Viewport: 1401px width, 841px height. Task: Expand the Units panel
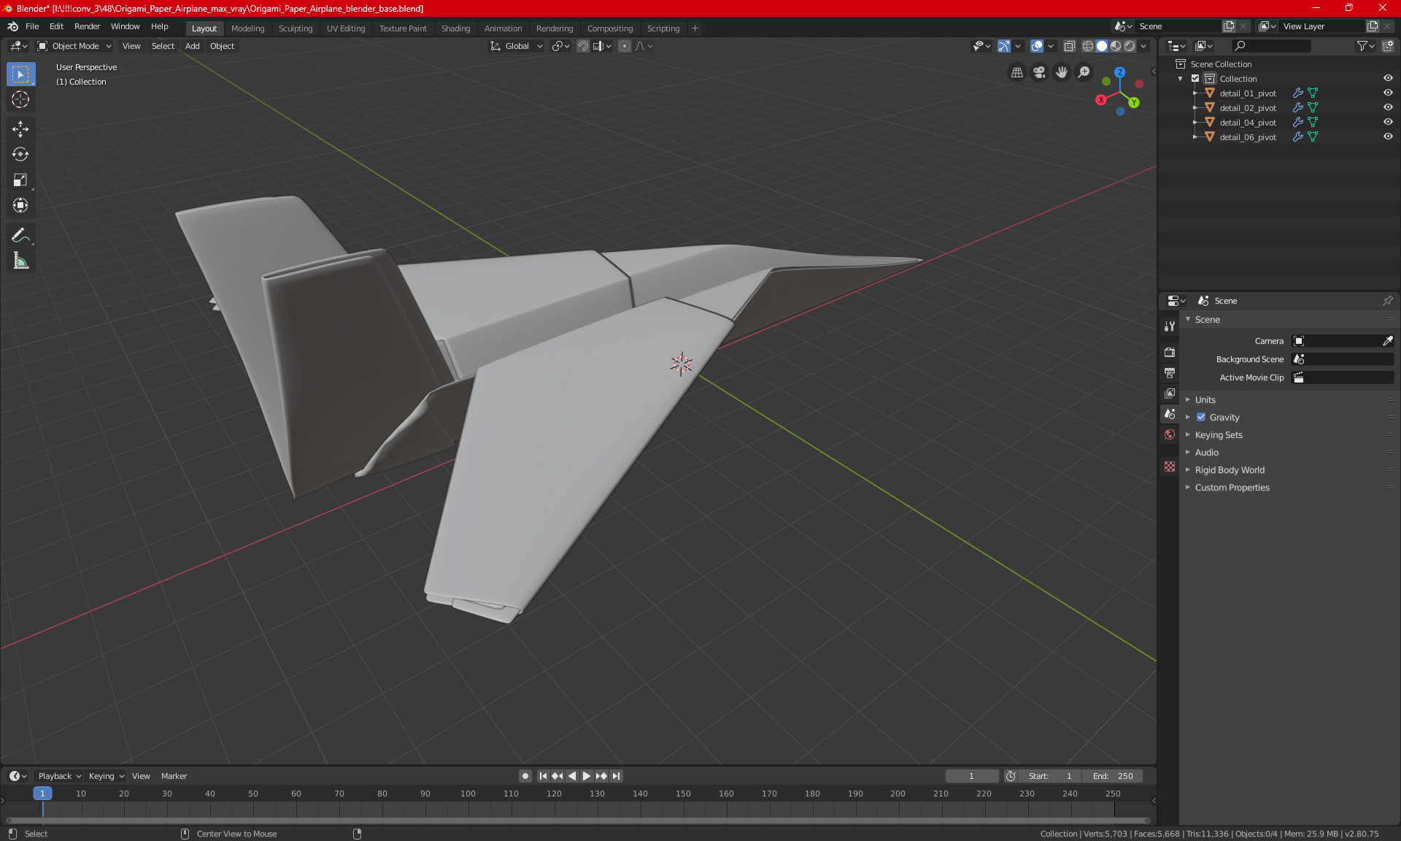coord(1205,400)
